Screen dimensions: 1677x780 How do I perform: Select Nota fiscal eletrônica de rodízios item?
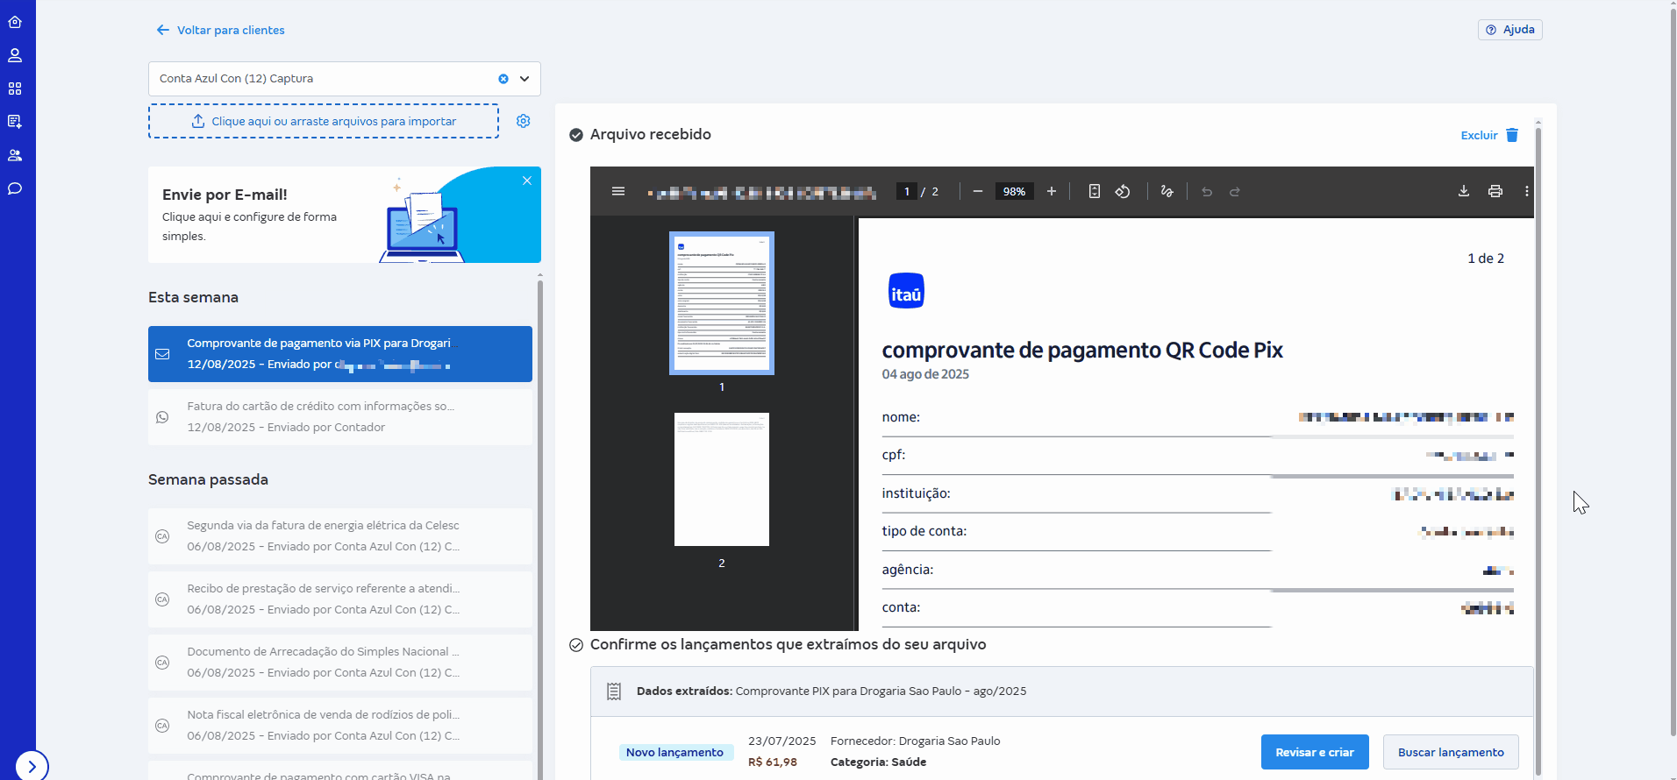point(340,726)
